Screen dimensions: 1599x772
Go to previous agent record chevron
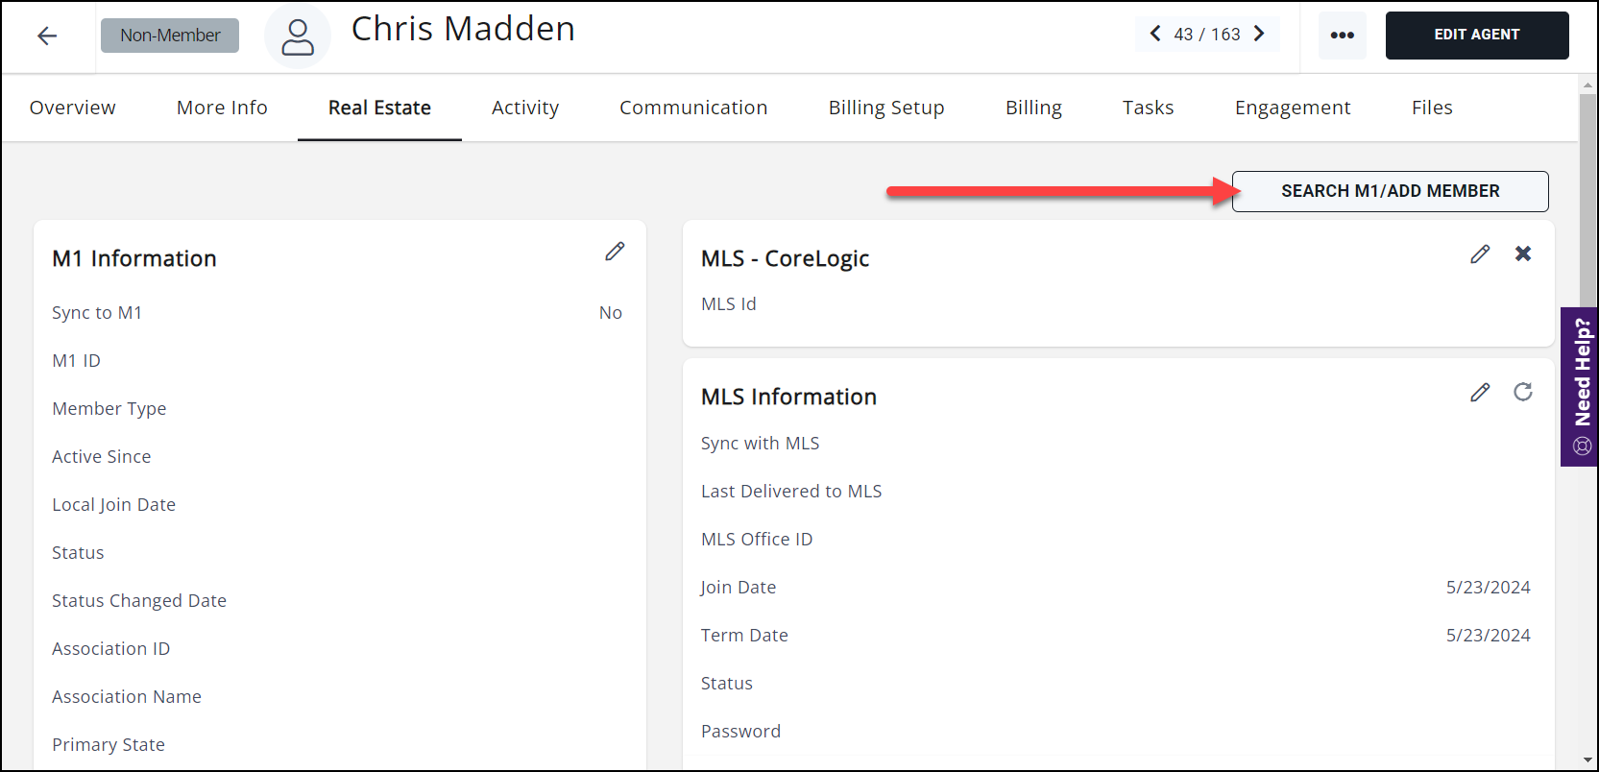(1155, 34)
